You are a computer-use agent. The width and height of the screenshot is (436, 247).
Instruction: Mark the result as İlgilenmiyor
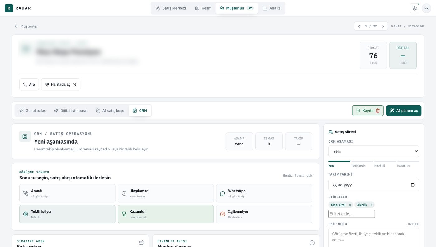click(x=264, y=214)
